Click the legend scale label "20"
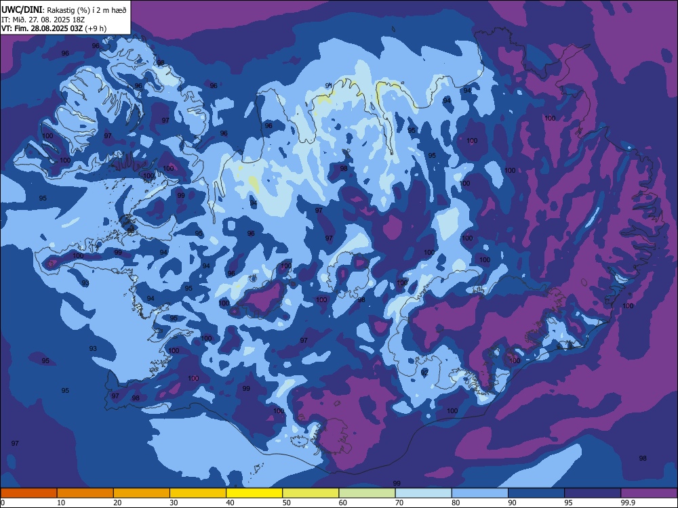This screenshot has width=678, height=508. [117, 503]
